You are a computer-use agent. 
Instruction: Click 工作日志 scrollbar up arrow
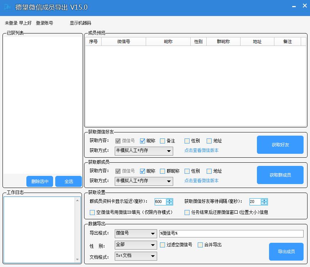point(77,200)
